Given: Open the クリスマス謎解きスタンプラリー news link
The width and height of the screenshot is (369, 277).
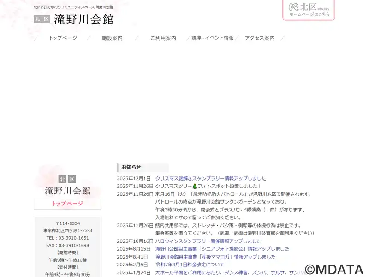Looking at the screenshot, I should click(x=210, y=178).
